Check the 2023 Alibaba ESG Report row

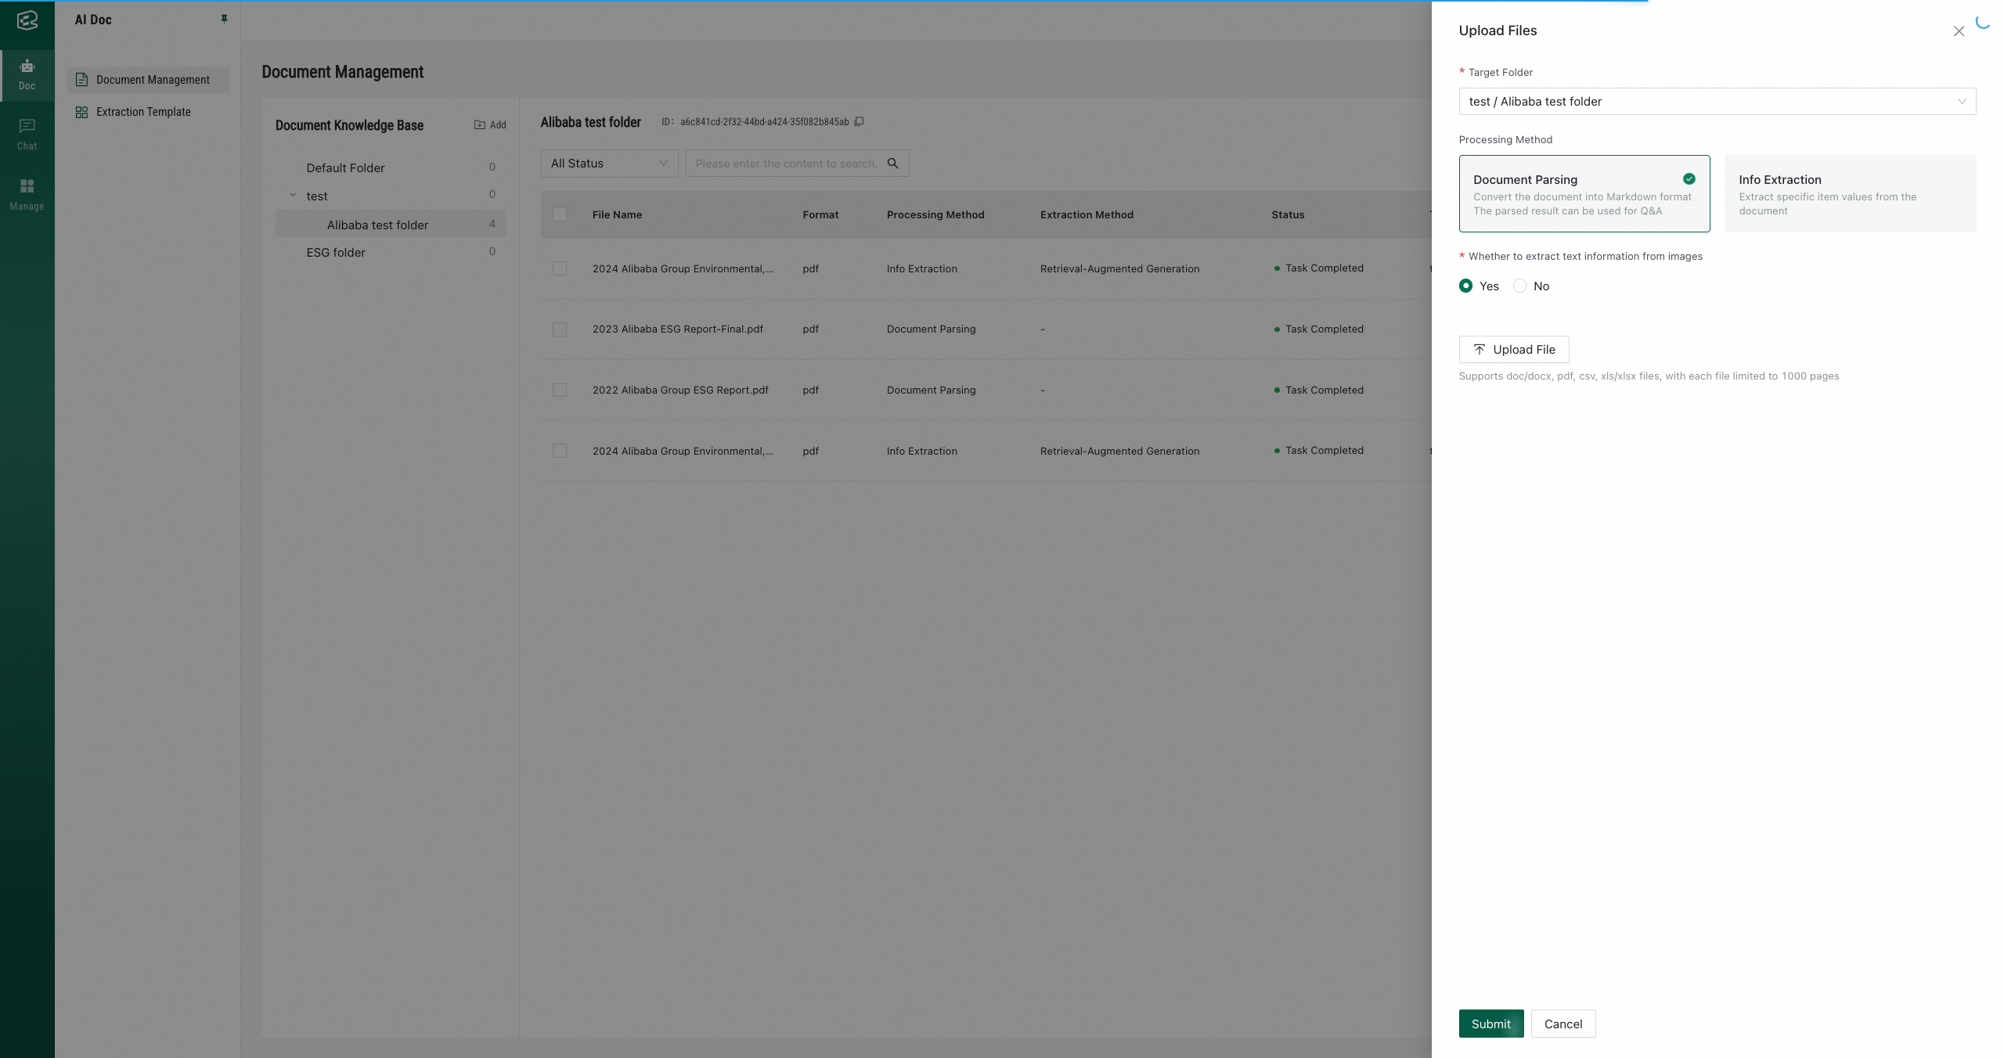pyautogui.click(x=560, y=329)
